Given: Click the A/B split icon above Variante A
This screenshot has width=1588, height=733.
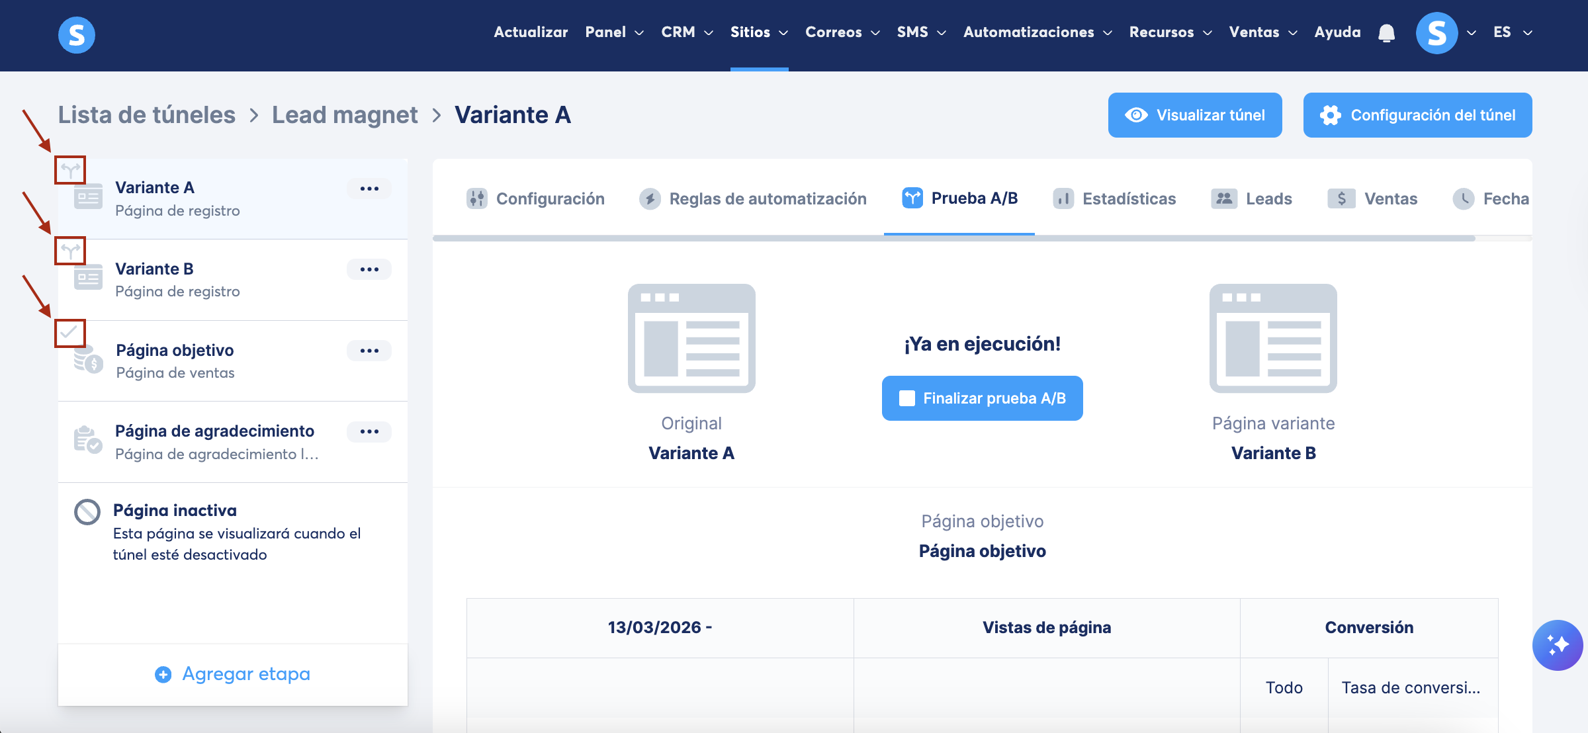Looking at the screenshot, I should click(70, 171).
